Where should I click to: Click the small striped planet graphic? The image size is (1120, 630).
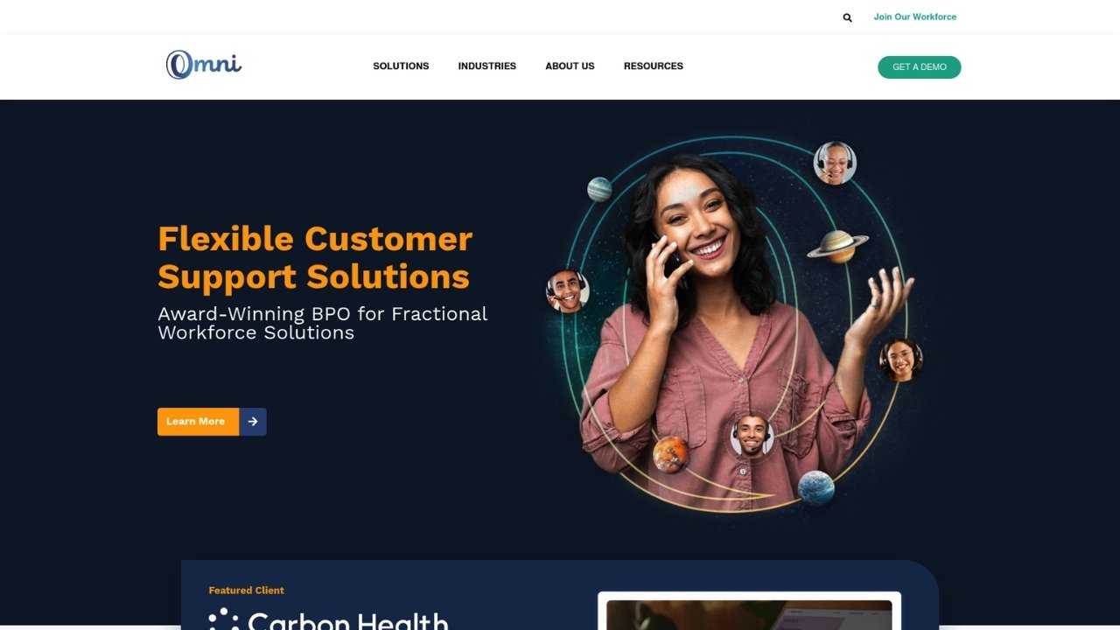pos(599,190)
